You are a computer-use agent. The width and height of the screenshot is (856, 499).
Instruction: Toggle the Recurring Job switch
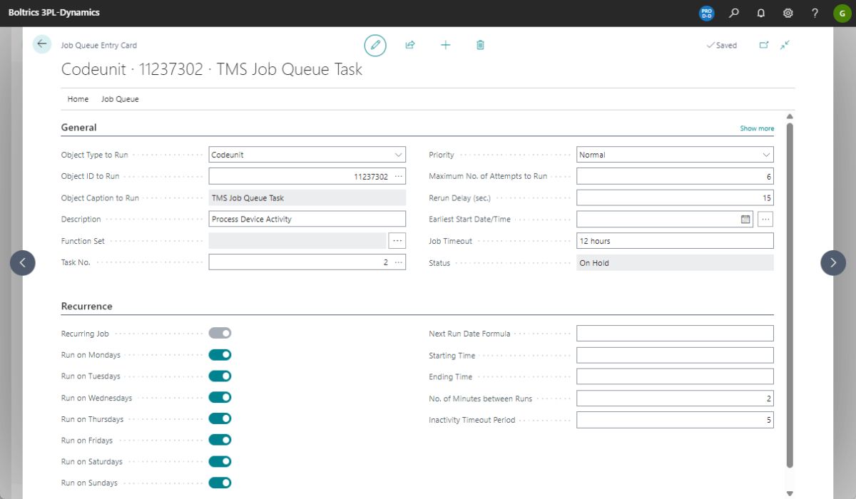pos(220,333)
